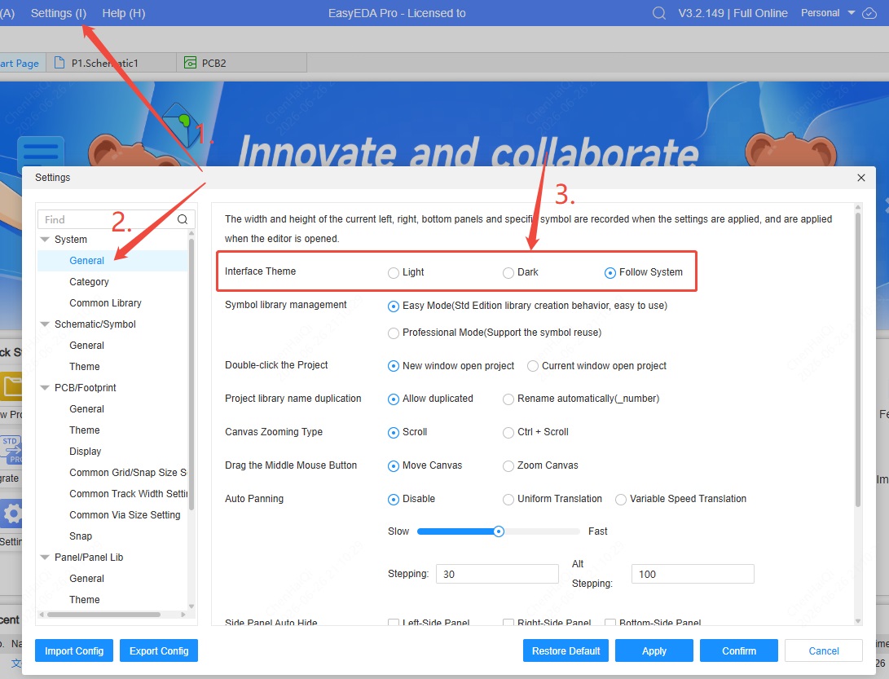This screenshot has width=889, height=679.
Task: Select New window open project
Action: point(394,366)
